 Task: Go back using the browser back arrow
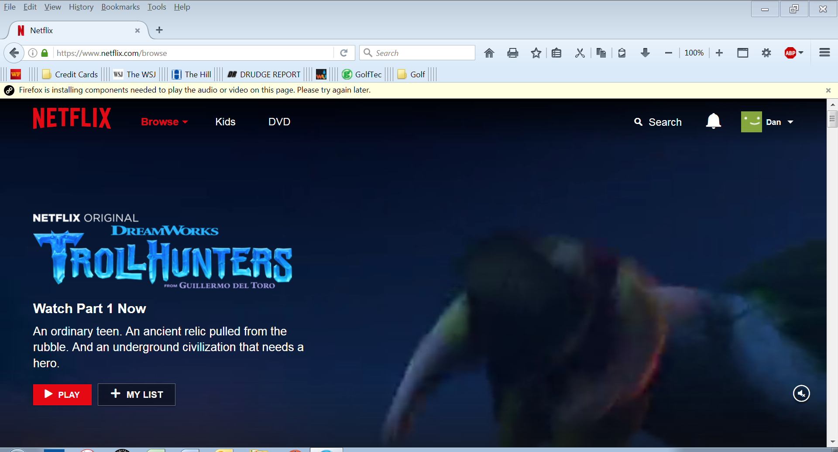coord(14,53)
